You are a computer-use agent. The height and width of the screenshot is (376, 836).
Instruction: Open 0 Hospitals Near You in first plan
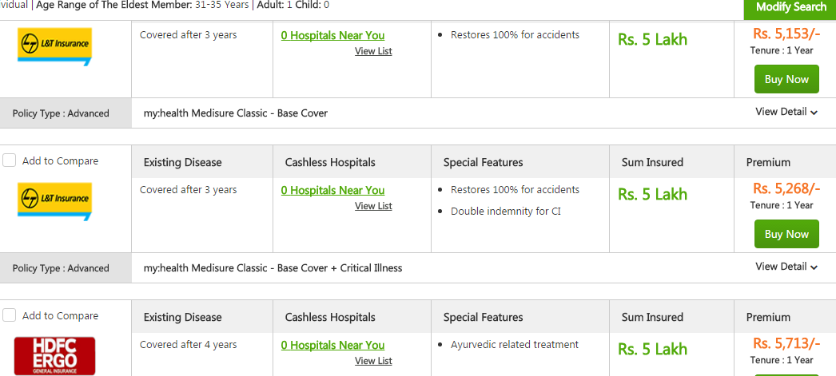[332, 35]
